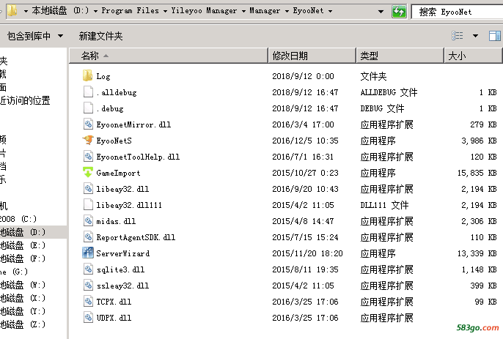Click the type text ALLDEBUG 文件

pyautogui.click(x=389, y=92)
